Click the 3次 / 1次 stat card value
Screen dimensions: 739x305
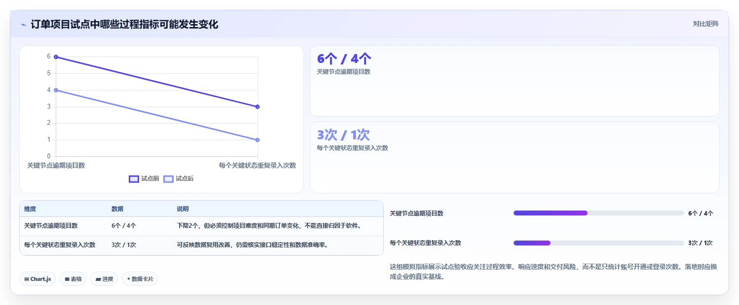click(343, 135)
